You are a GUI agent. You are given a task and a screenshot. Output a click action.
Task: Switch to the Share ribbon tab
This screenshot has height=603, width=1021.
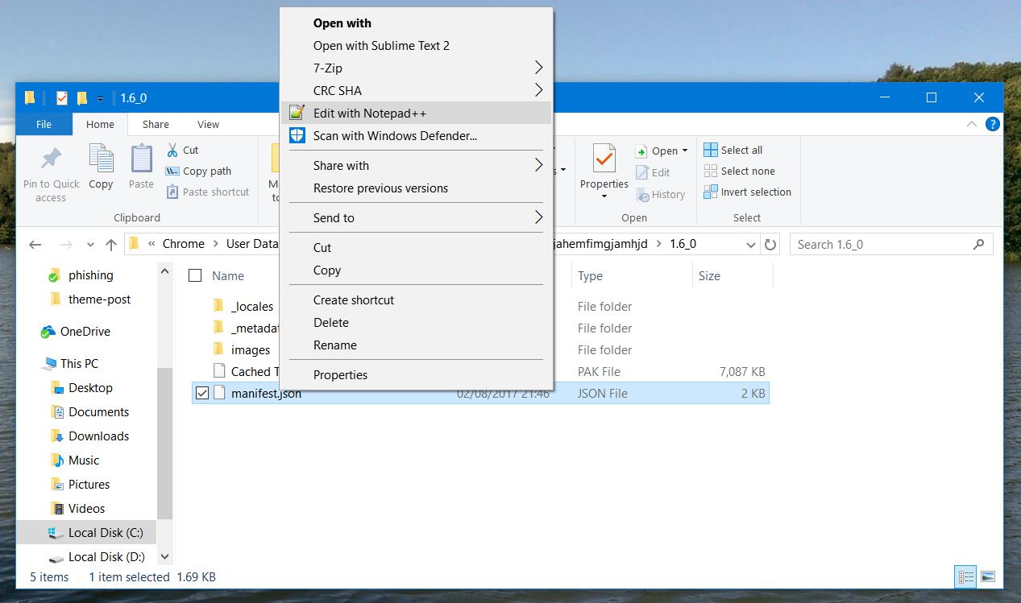[x=156, y=124]
